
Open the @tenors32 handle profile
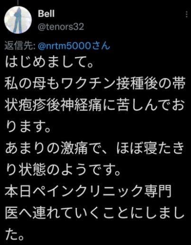click(61, 27)
